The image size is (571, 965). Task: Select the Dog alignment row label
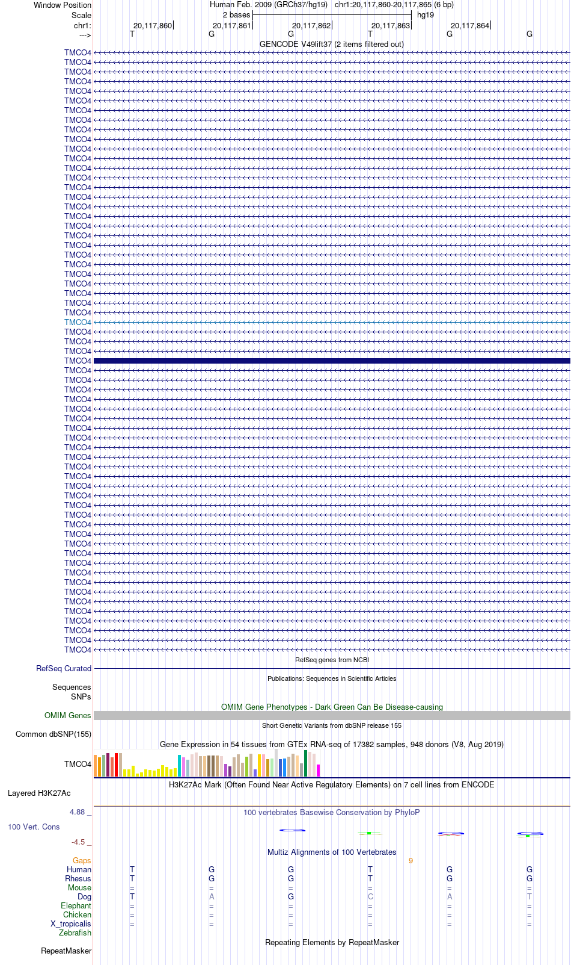[84, 896]
